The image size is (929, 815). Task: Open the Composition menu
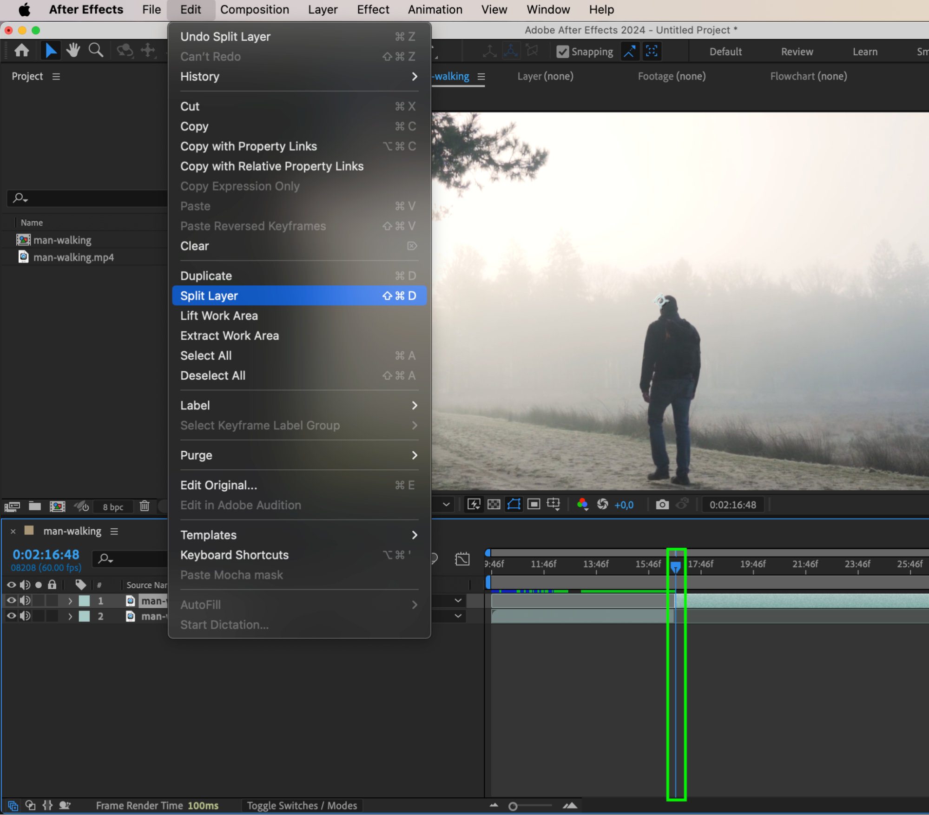pyautogui.click(x=254, y=10)
